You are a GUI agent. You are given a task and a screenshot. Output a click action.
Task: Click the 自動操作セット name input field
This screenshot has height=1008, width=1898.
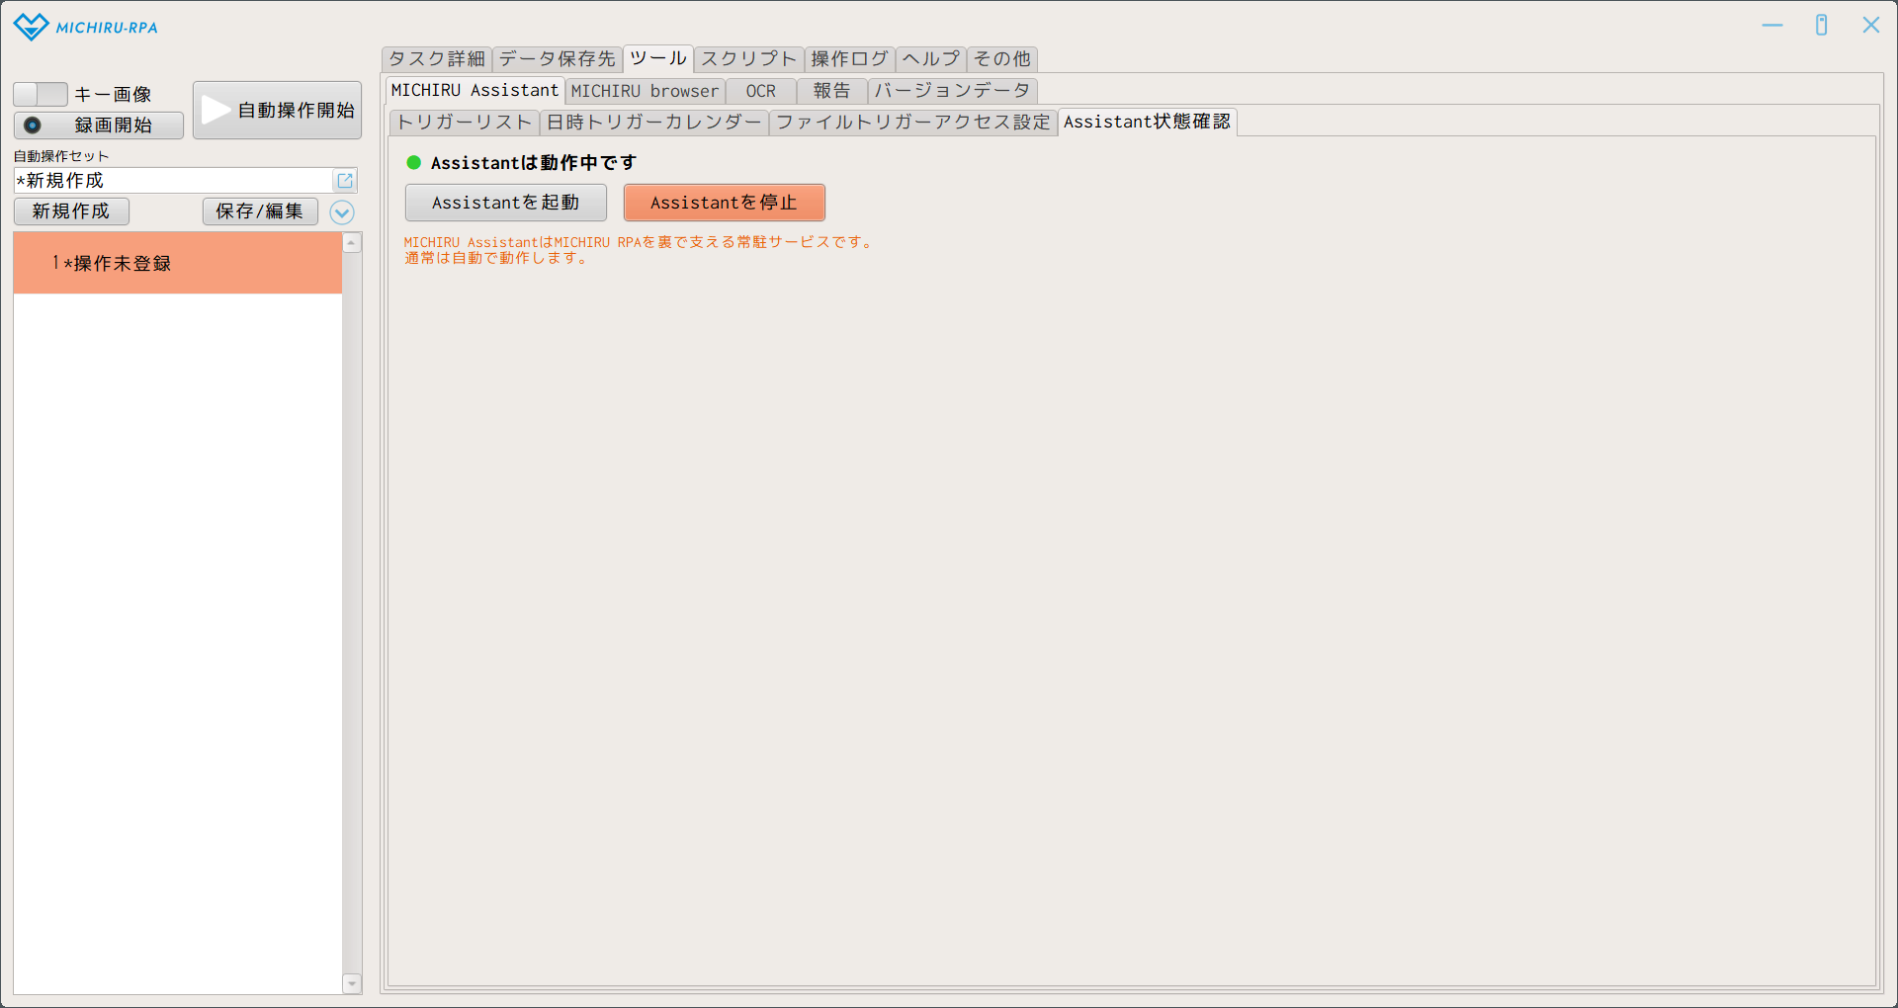click(x=173, y=181)
